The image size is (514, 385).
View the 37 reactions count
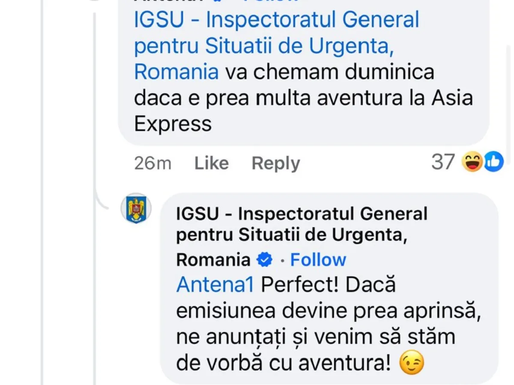pyautogui.click(x=442, y=163)
